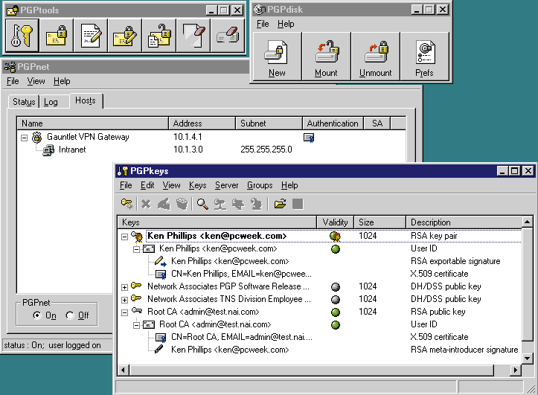
Task: Collapse the Ken Phillips key pair node
Action: click(x=124, y=237)
